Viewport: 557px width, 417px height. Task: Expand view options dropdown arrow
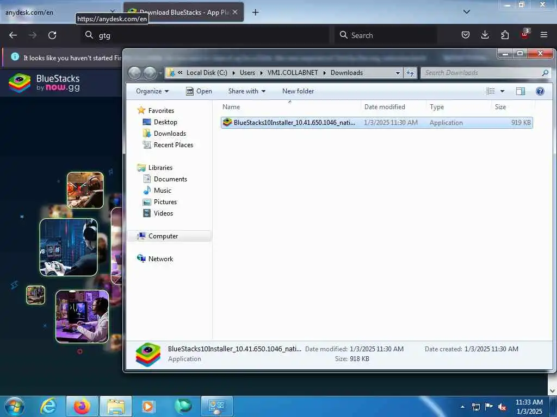point(502,91)
